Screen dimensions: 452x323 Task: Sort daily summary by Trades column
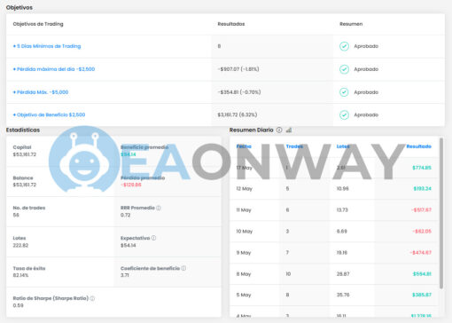tap(294, 146)
